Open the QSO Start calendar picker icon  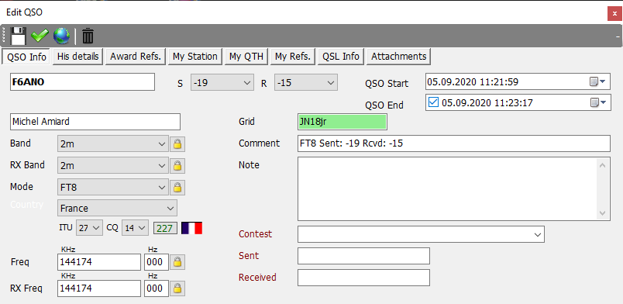point(597,82)
